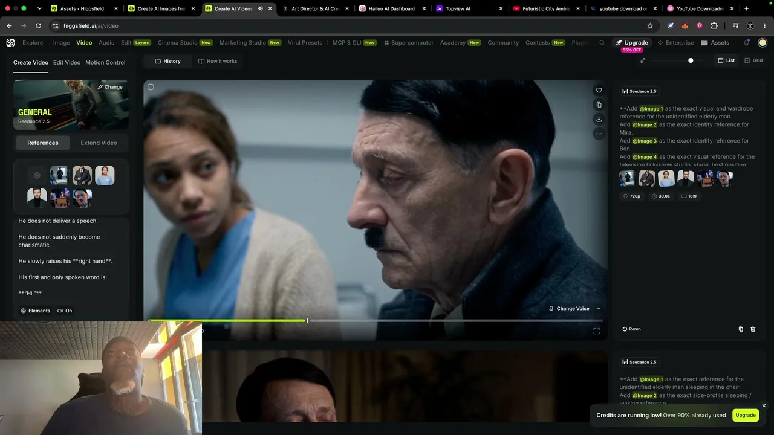Click the Upgrade button in the navbar
The image size is (774, 435).
click(632, 43)
